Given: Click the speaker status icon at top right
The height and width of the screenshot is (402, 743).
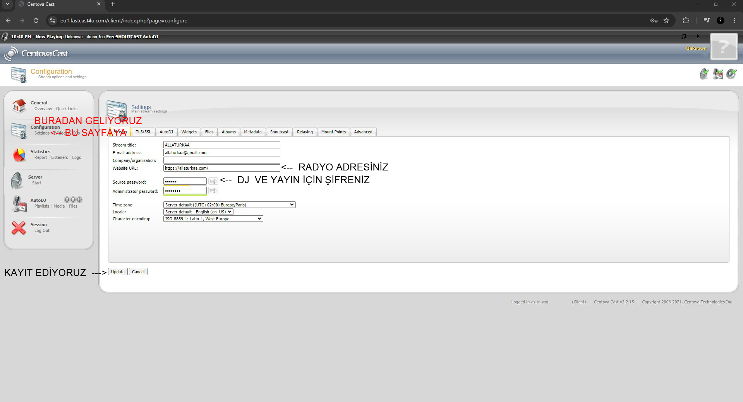Looking at the screenshot, I should [x=731, y=74].
